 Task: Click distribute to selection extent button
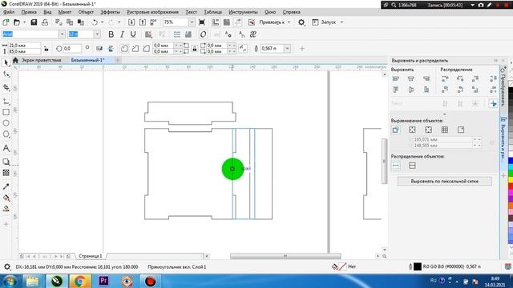395,166
